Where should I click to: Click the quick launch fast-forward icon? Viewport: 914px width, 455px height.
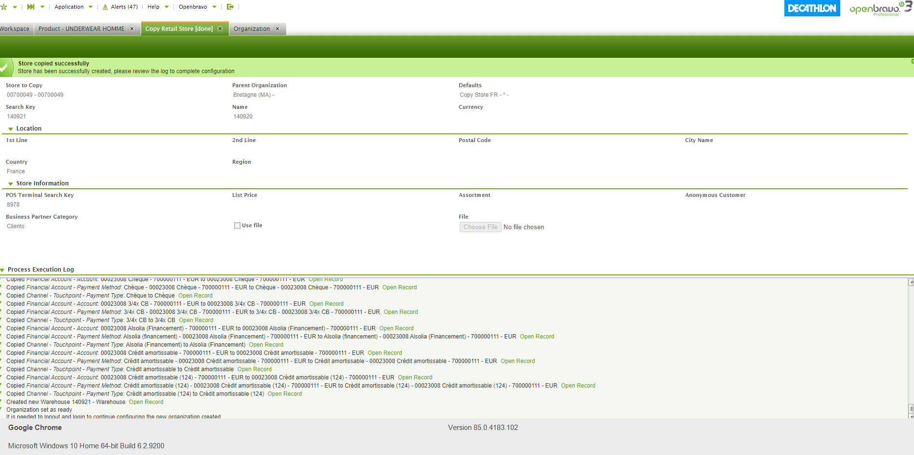[31, 7]
